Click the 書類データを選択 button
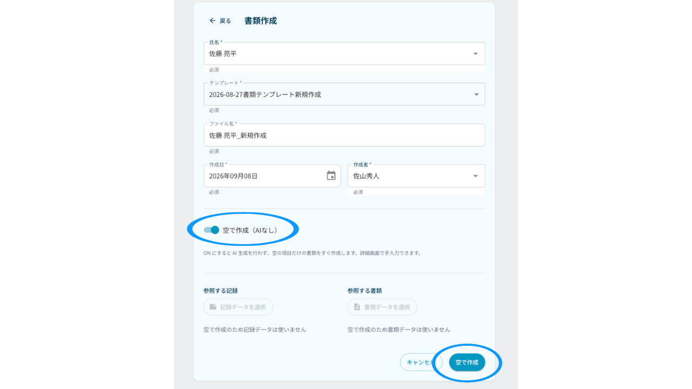 coord(382,307)
